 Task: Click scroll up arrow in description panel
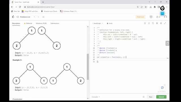click(x=88, y=27)
